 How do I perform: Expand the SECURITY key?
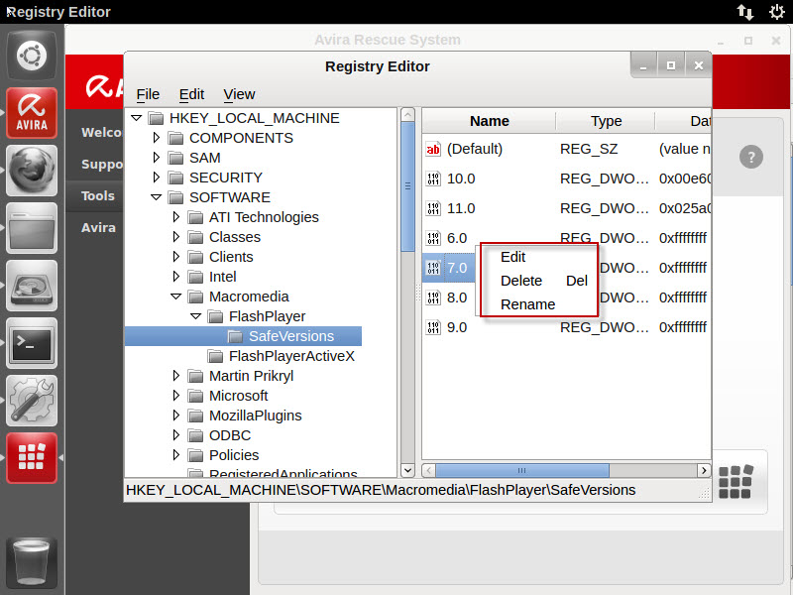coord(157,178)
